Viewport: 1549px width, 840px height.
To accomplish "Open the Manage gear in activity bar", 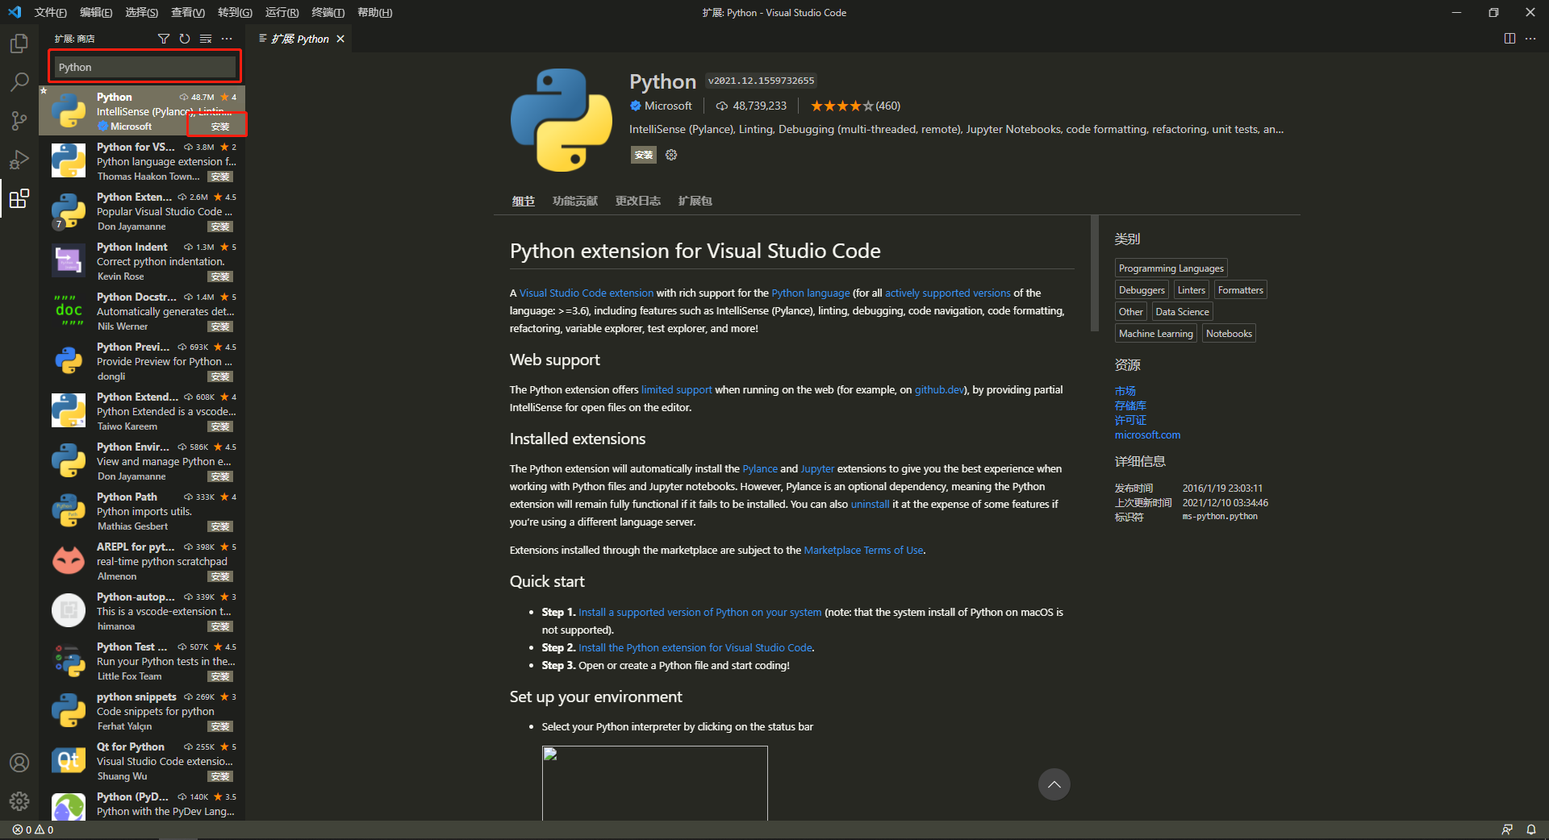I will pyautogui.click(x=19, y=801).
